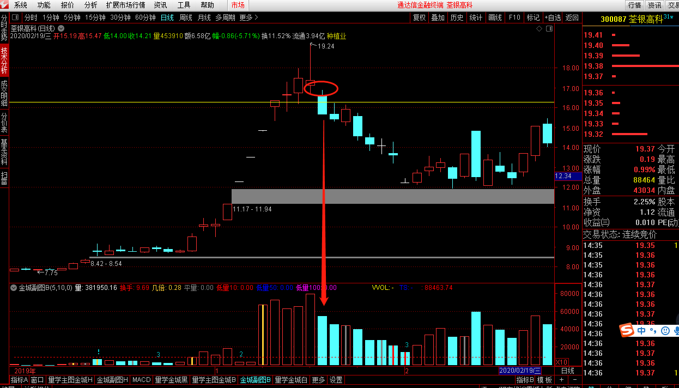The image size is (679, 388).
Task: Click the 返回 back button
Action: coord(572,17)
